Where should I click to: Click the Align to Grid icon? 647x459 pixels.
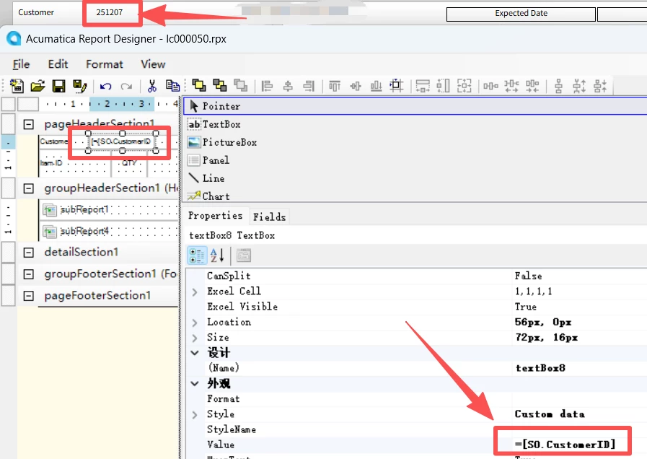(397, 85)
